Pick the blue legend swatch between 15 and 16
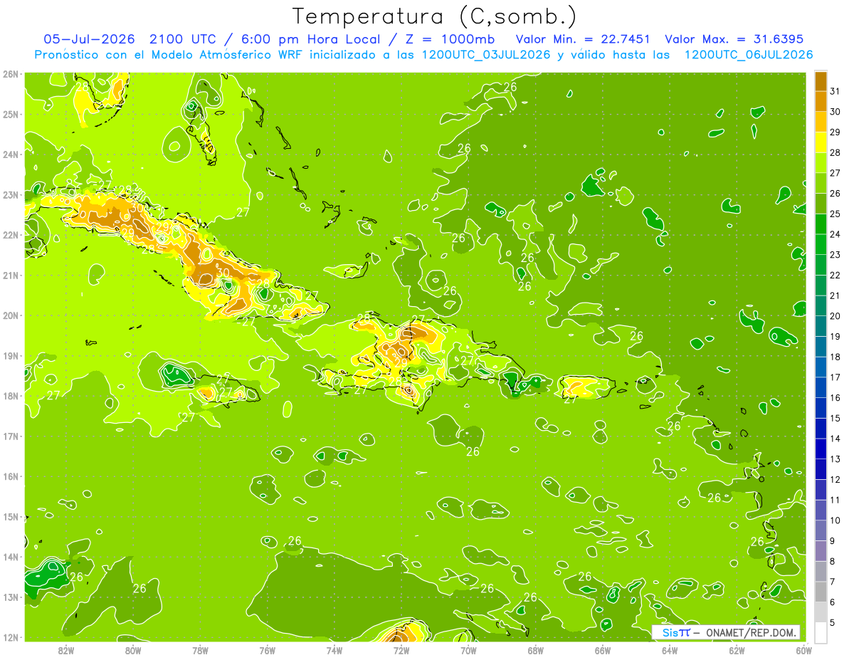 click(821, 407)
